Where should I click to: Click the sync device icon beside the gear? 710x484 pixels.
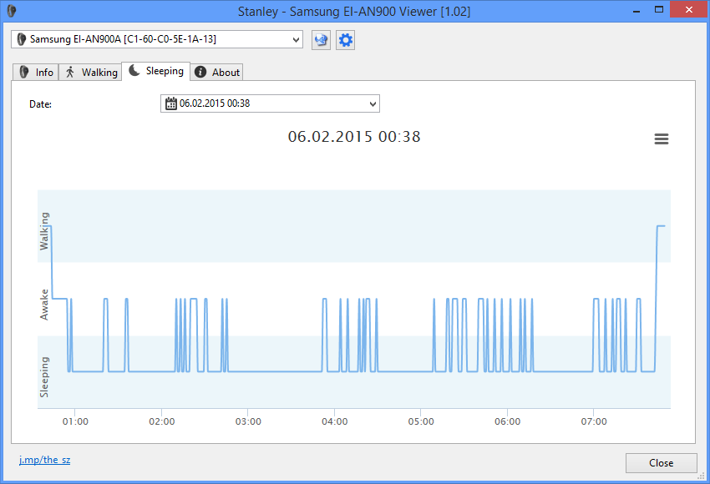[x=321, y=40]
